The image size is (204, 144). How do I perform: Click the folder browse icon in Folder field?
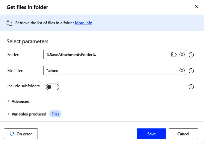[174, 54]
